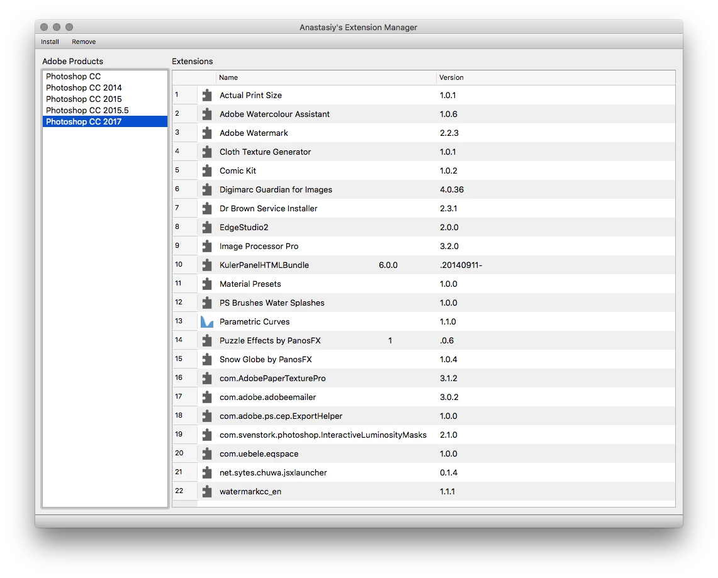Viewport: 718px width, 578px height.
Task: Click the InteractiveLuminosityMasks extension icon
Action: coord(207,435)
